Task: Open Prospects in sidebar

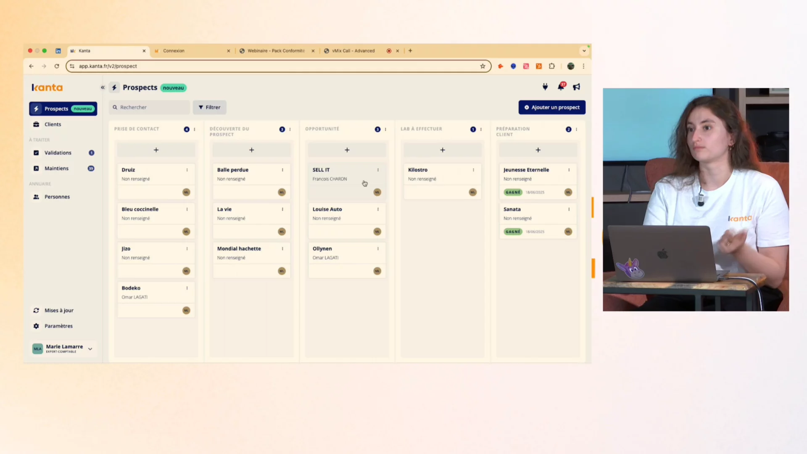Action: 63,108
